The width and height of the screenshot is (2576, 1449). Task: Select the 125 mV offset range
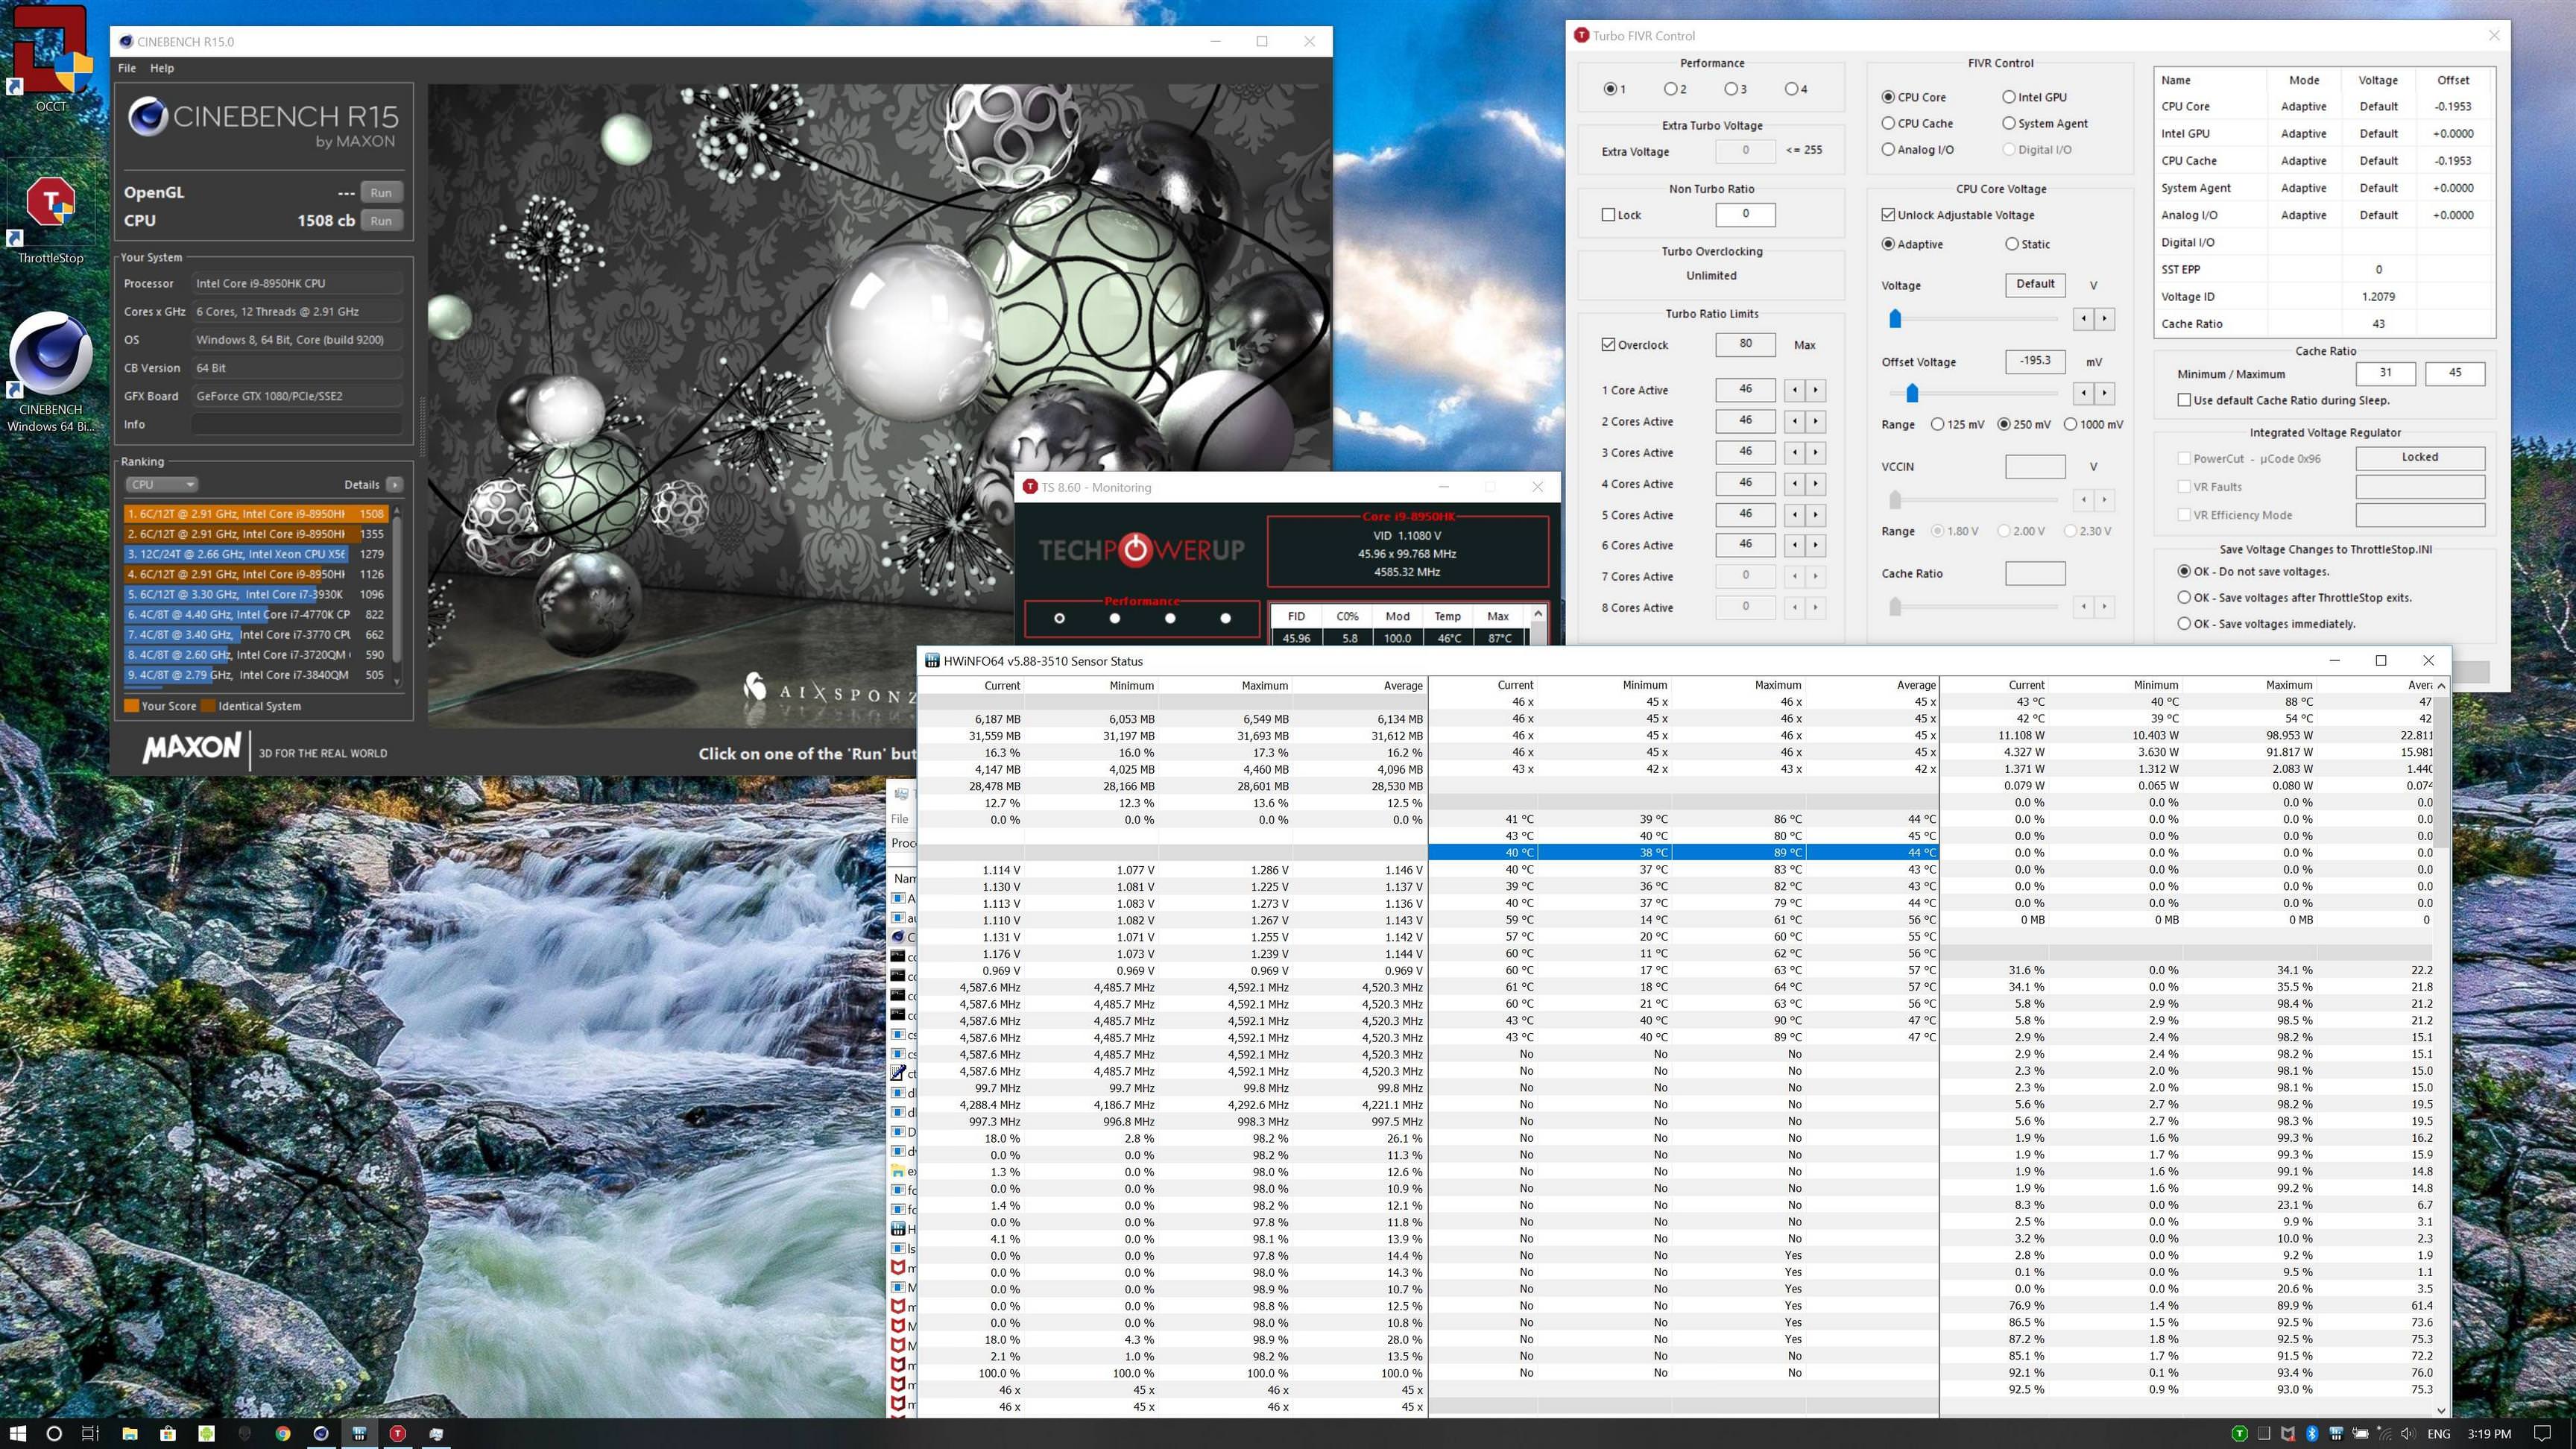coord(1957,424)
